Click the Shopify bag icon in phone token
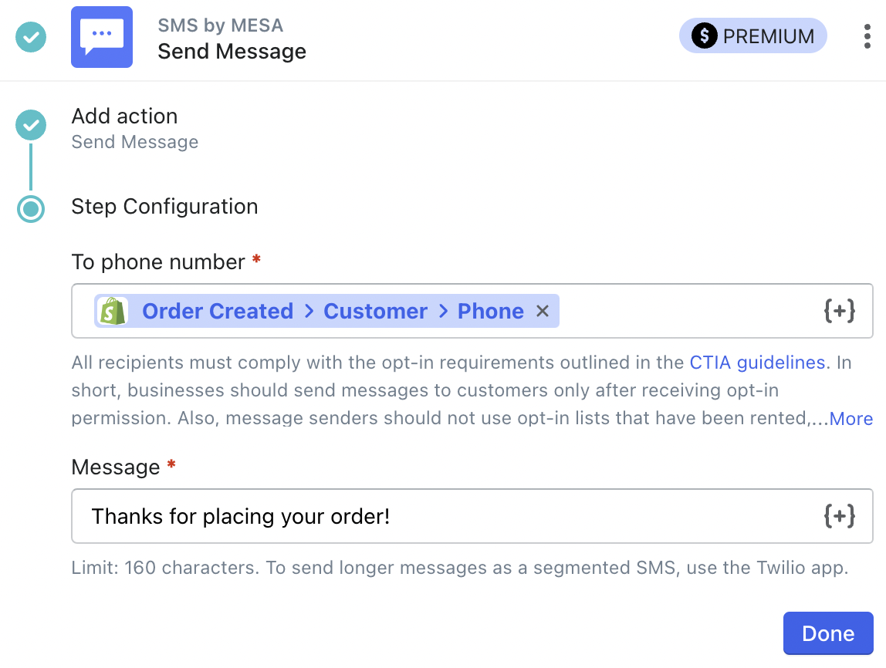Viewport: 886px width, 668px height. tap(113, 311)
